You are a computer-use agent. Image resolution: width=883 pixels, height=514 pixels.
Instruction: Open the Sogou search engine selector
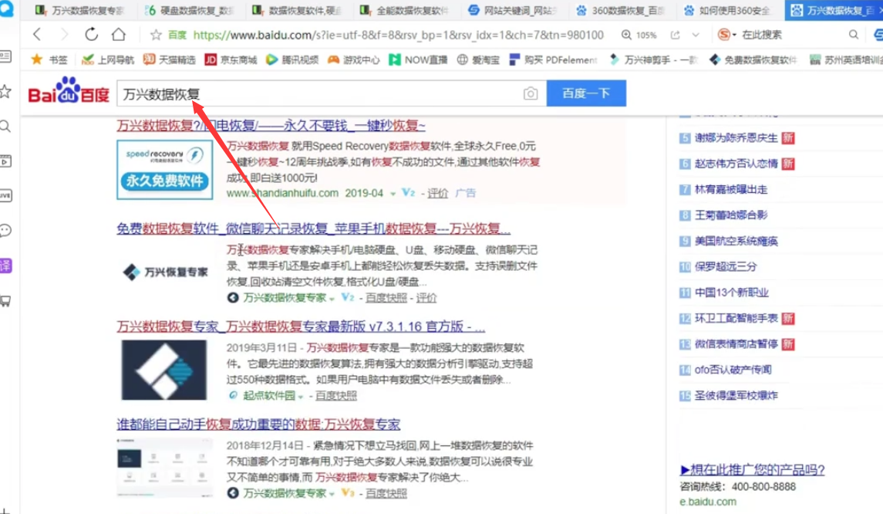(727, 35)
